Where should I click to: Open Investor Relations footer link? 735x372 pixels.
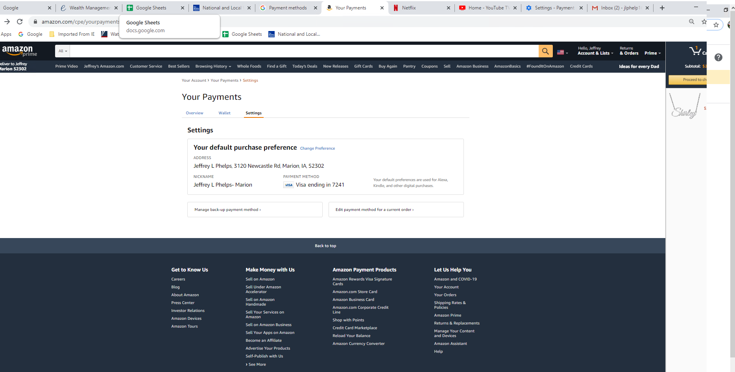coord(188,311)
